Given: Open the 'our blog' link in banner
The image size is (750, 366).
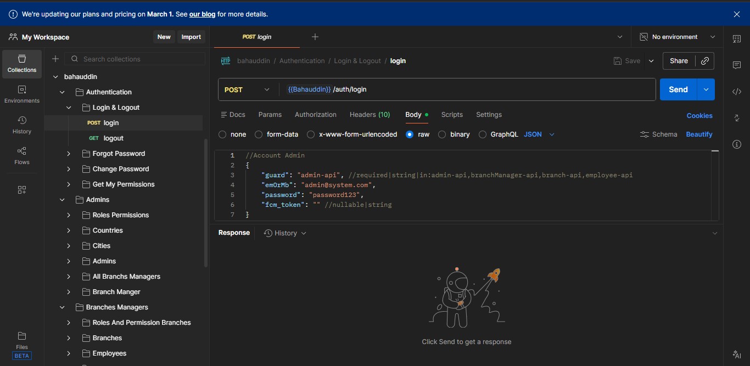Looking at the screenshot, I should tap(202, 14).
